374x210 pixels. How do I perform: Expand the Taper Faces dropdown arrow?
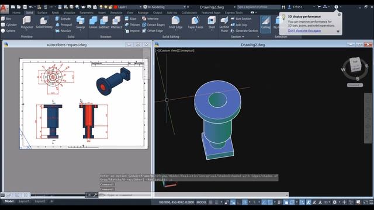(196, 30)
